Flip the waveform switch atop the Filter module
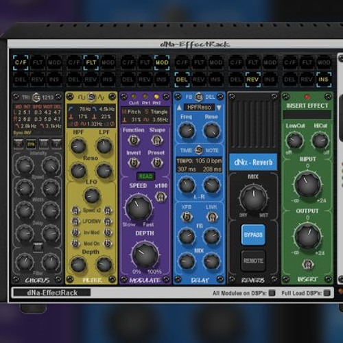Image resolution: width=343 pixels, height=343 pixels. coord(91,97)
